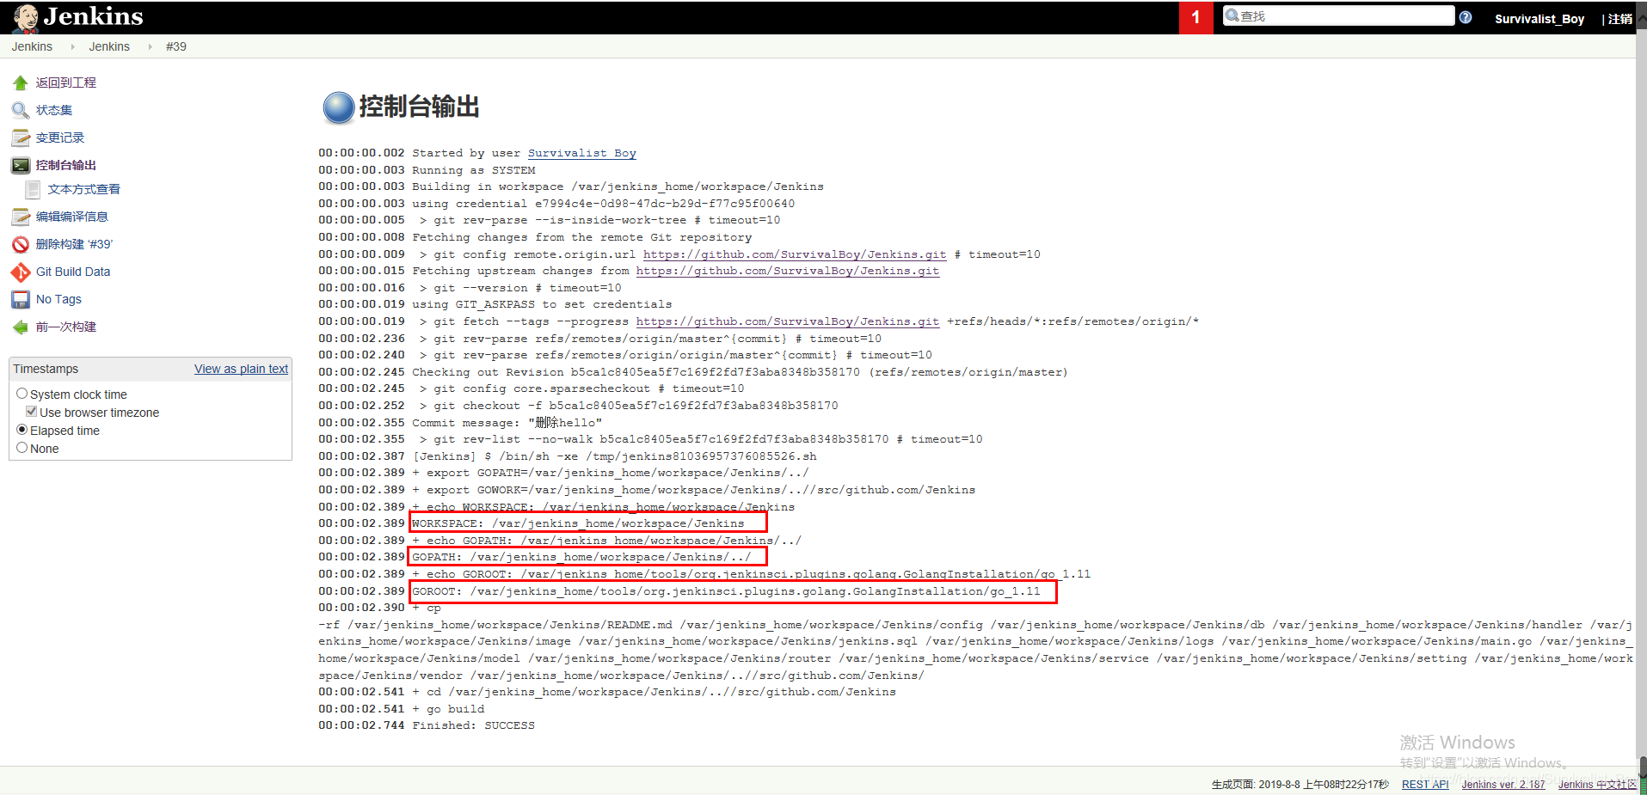Image resolution: width=1647 pixels, height=795 pixels.
Task: Click the document plain-text view icon
Action: (x=33, y=189)
